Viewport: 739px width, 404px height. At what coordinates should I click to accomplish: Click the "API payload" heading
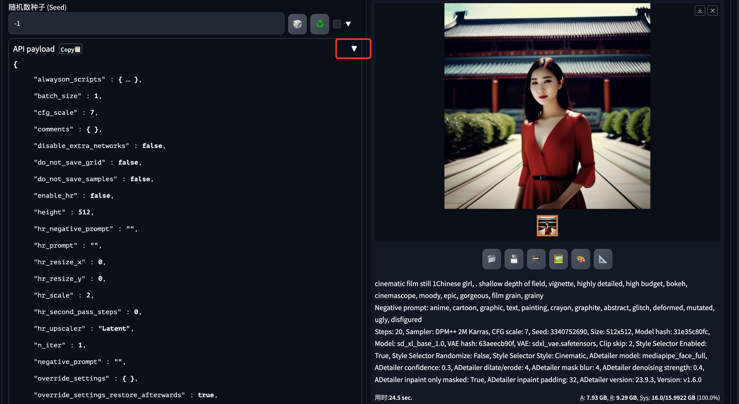34,49
